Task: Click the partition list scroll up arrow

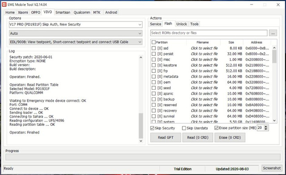Action: [274, 48]
